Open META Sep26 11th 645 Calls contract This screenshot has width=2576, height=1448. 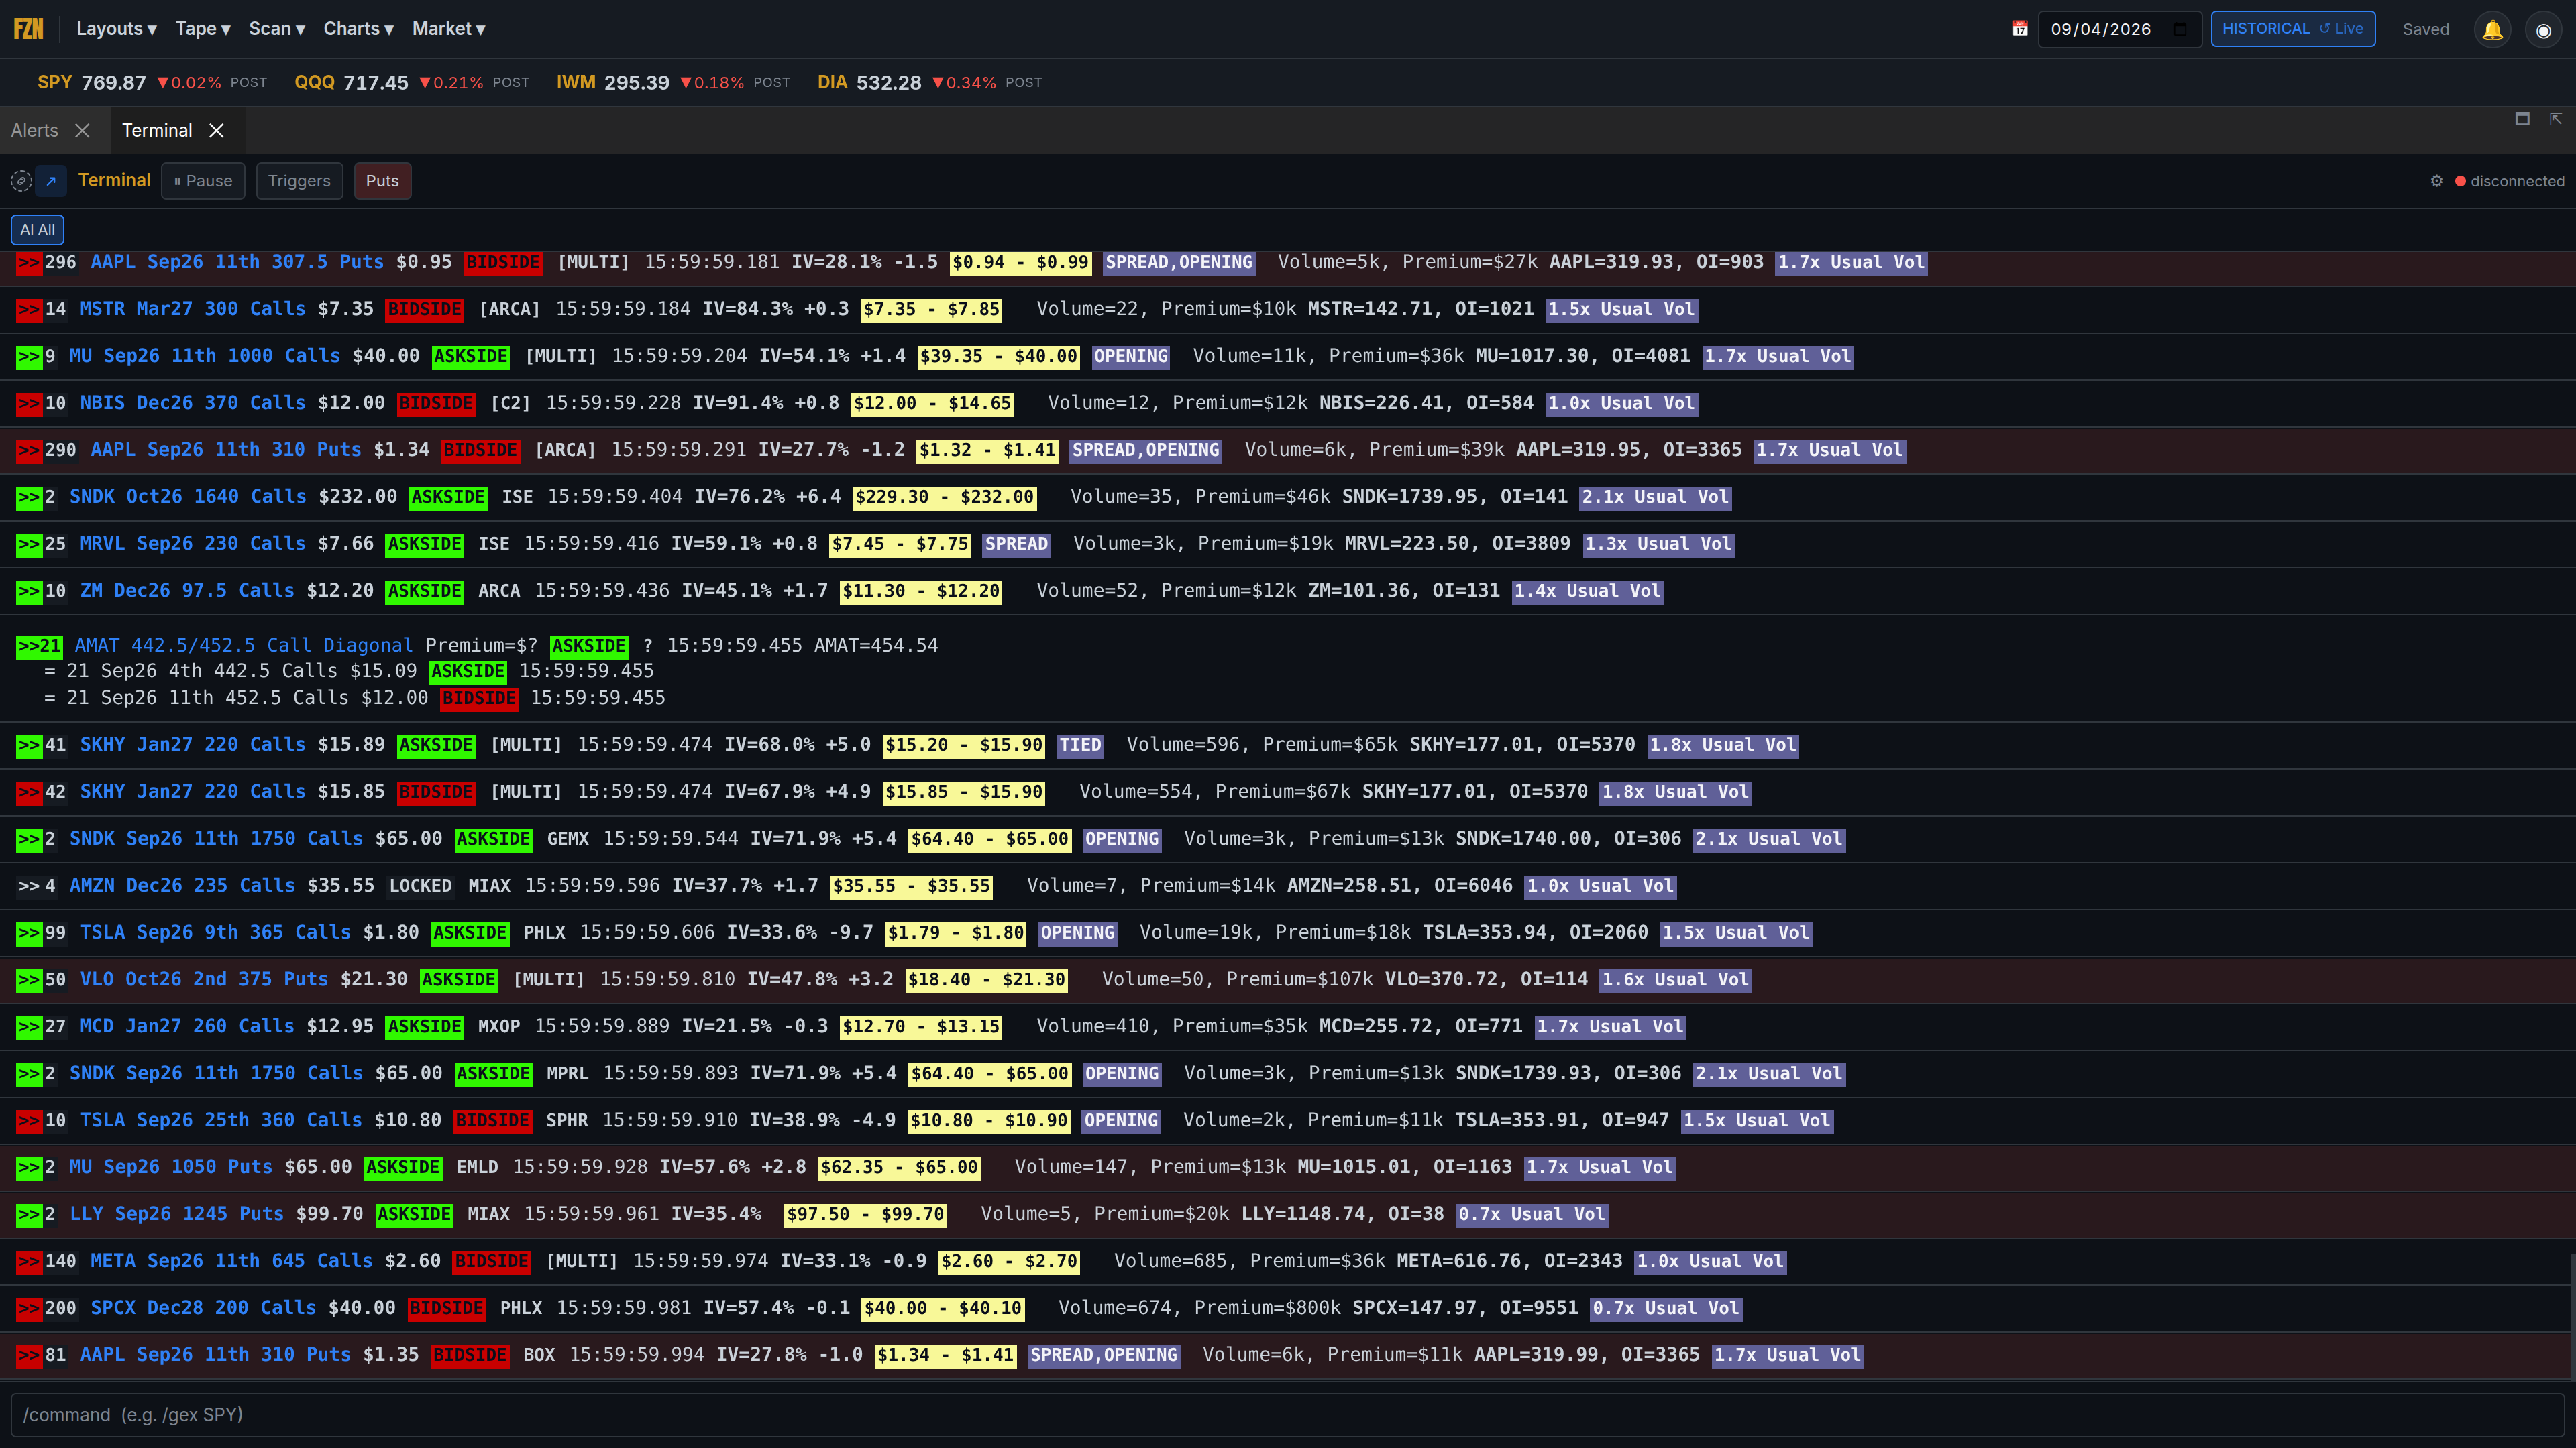[232, 1262]
